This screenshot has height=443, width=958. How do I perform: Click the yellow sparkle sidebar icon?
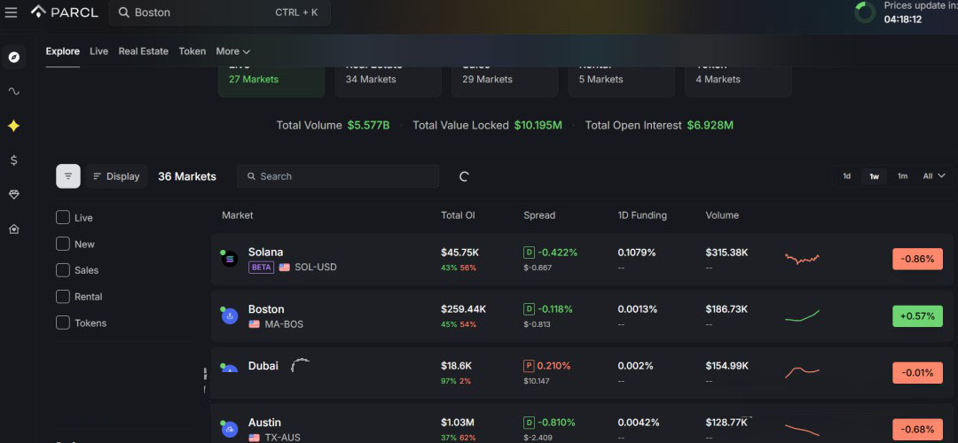coord(13,126)
